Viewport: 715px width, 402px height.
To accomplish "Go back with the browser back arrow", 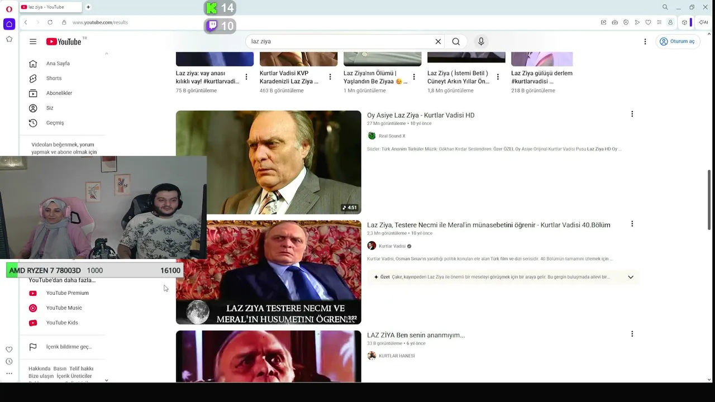I will (x=26, y=22).
